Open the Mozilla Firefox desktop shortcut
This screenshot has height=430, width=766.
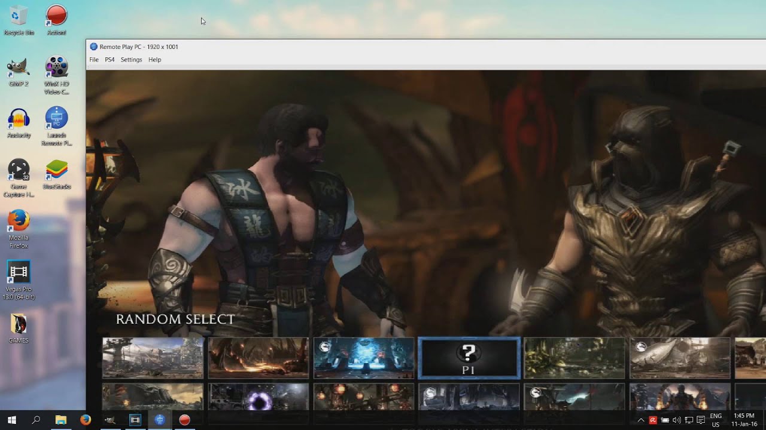pos(19,229)
